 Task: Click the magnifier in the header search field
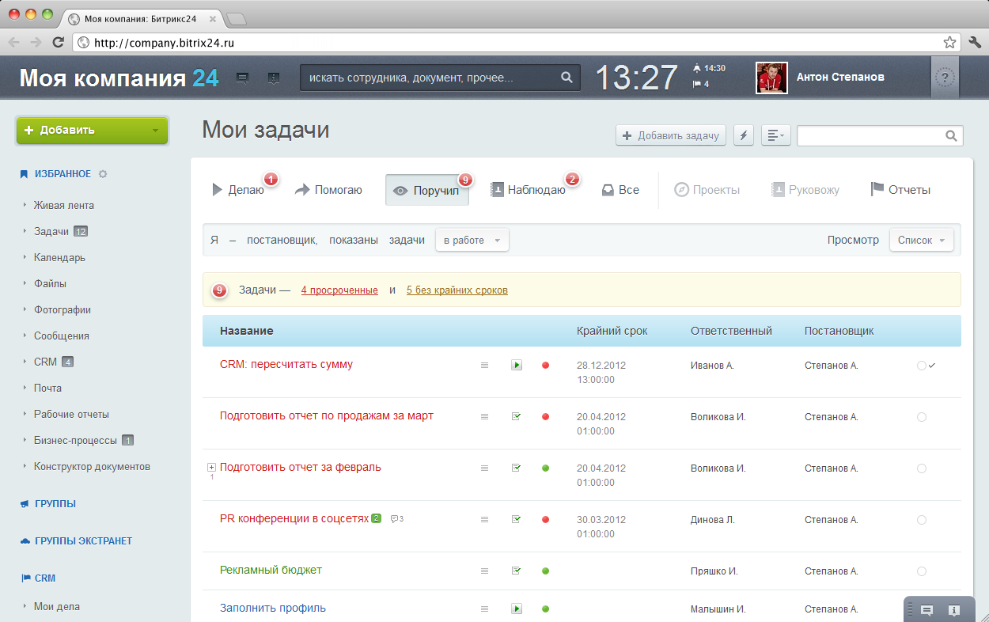point(566,78)
